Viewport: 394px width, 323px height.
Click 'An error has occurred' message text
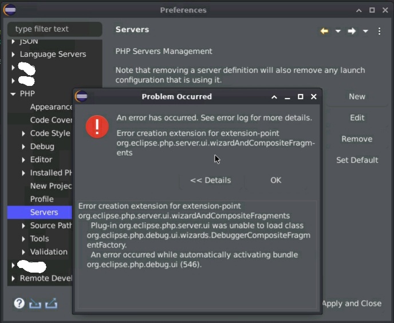[214, 117]
